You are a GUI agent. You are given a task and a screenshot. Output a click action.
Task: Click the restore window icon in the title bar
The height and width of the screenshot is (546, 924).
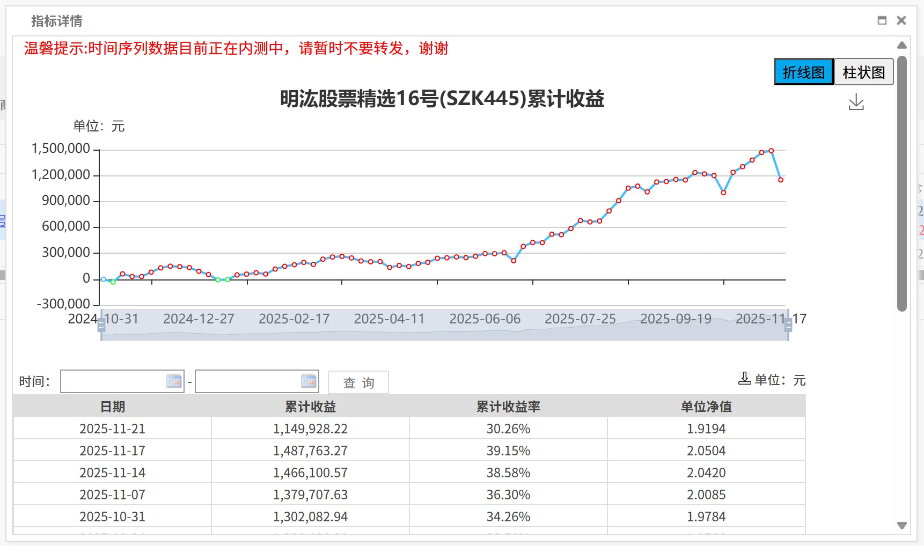[x=881, y=21]
